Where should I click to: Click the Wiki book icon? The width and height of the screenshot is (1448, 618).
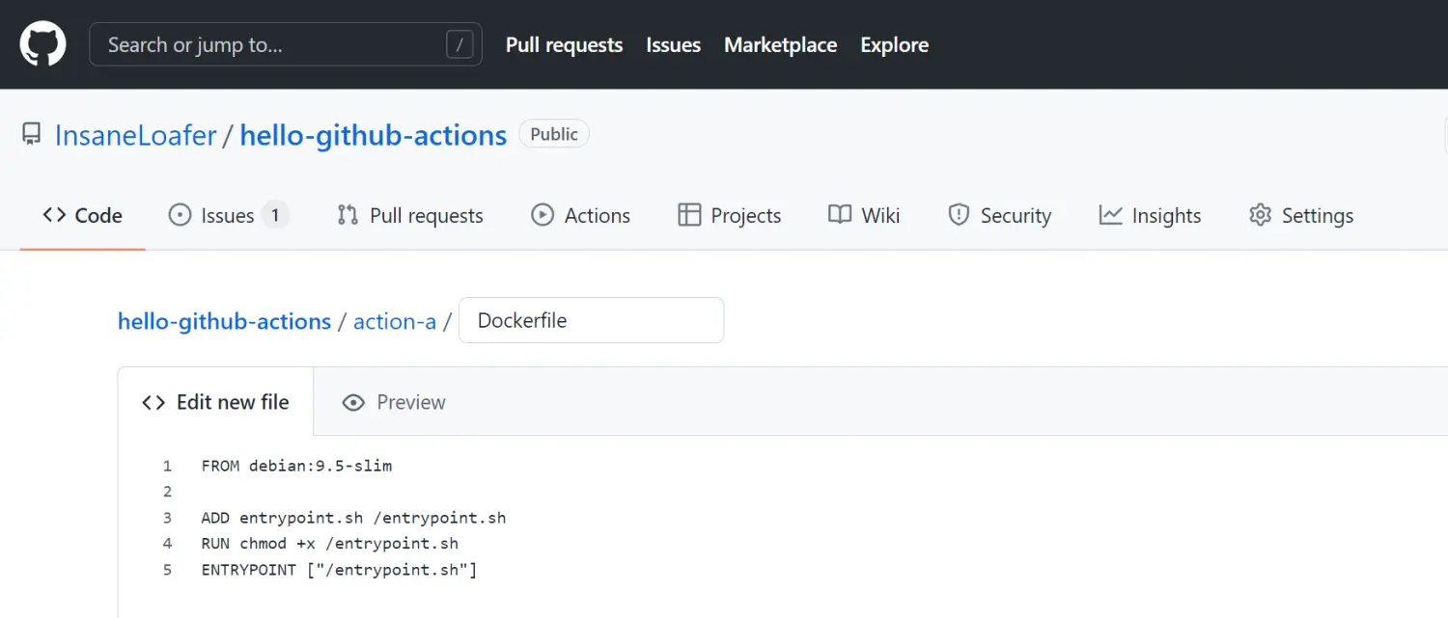click(840, 215)
